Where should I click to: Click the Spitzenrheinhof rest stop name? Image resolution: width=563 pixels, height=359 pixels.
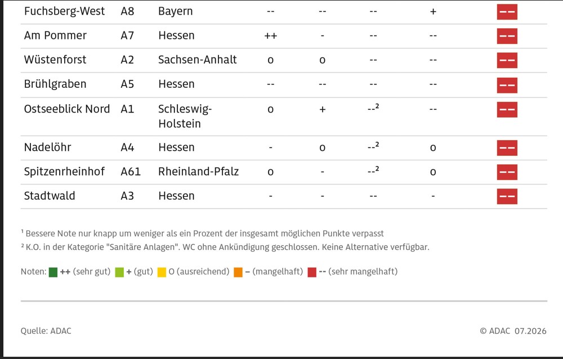64,172
